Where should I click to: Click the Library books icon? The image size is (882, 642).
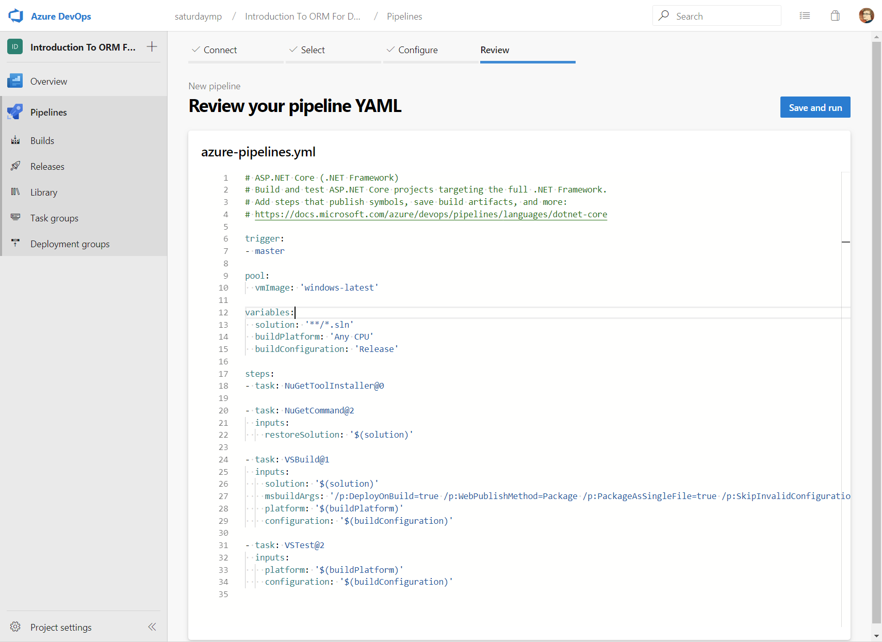15,192
